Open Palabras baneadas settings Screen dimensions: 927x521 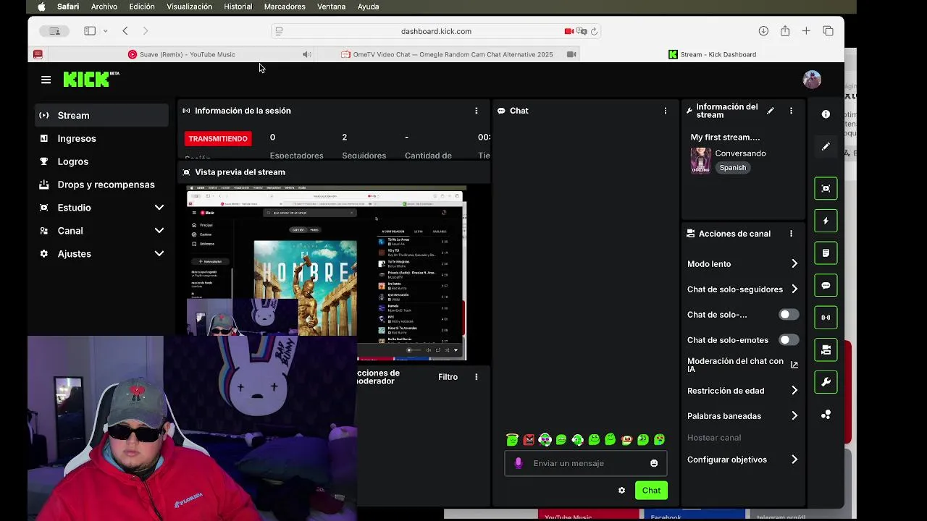tap(743, 416)
